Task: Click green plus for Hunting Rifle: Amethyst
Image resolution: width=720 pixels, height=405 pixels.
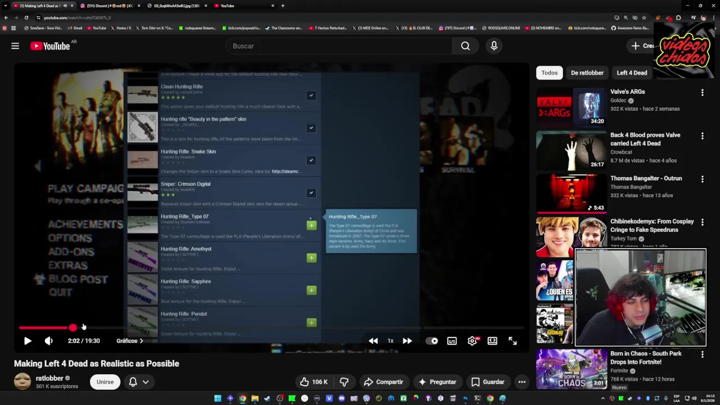Action: tap(312, 258)
